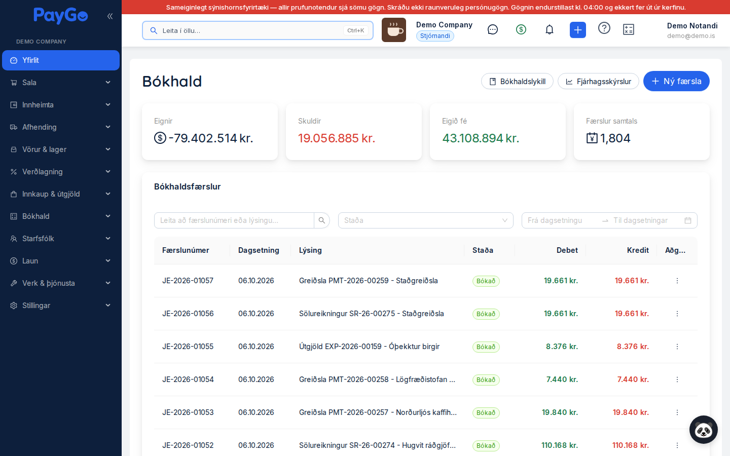
Task: Expand Vörur & lager section
Action: 61,149
